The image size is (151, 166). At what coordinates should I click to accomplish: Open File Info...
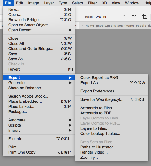[x=39, y=139]
